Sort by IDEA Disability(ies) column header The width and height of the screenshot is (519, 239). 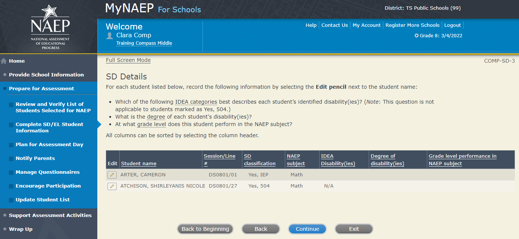338,160
